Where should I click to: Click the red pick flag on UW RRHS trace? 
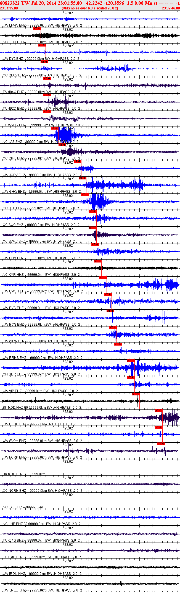[118, 344]
